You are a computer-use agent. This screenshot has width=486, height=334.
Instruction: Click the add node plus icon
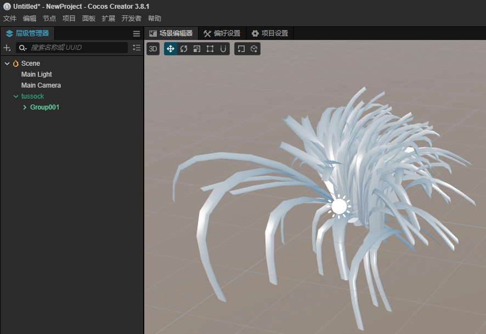coord(7,48)
